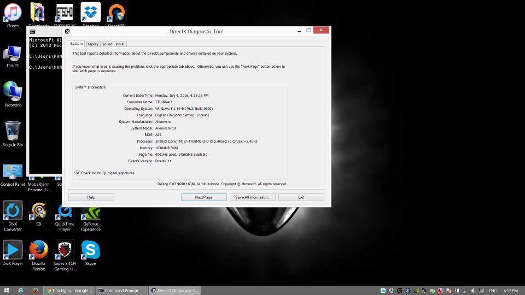This screenshot has height=295, width=525.
Task: Open the Network desktop icon
Action: [x=13, y=95]
